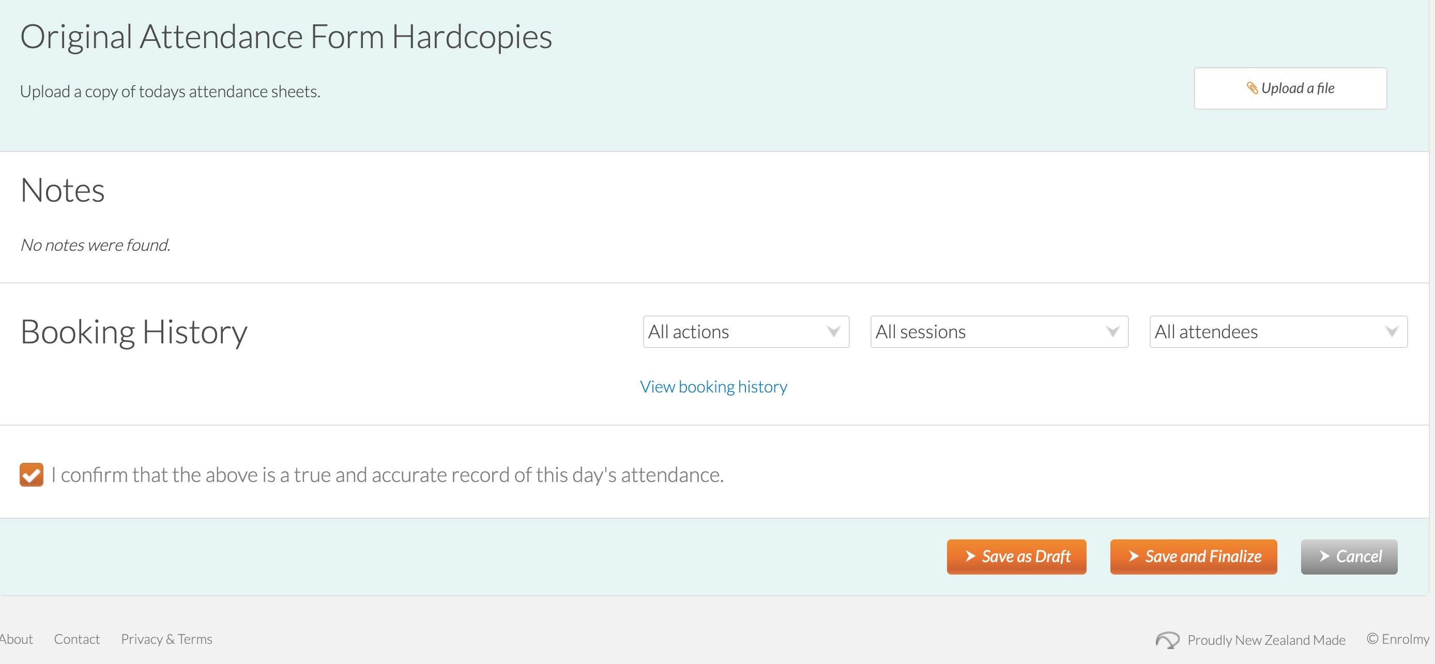Uncheck the attendance confirmation checkbox
This screenshot has height=664, width=1435.
(x=31, y=474)
